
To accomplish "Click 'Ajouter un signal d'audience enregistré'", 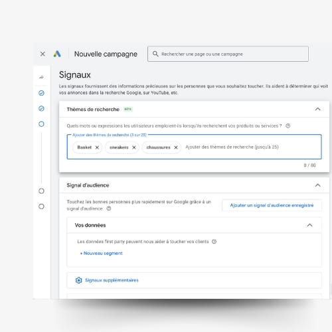I will (x=272, y=205).
